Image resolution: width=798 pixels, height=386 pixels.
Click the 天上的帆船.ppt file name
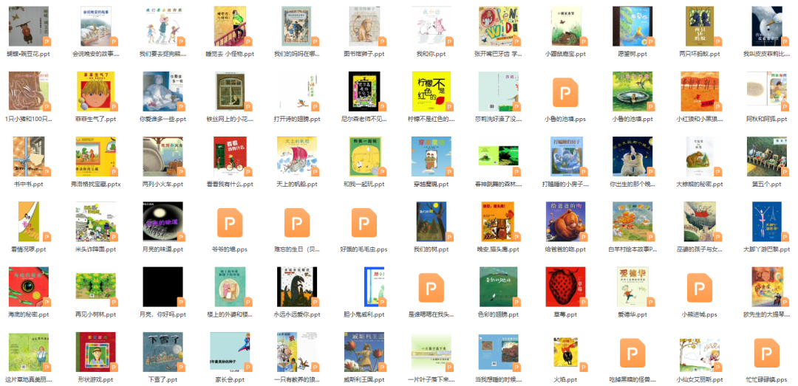(x=297, y=184)
